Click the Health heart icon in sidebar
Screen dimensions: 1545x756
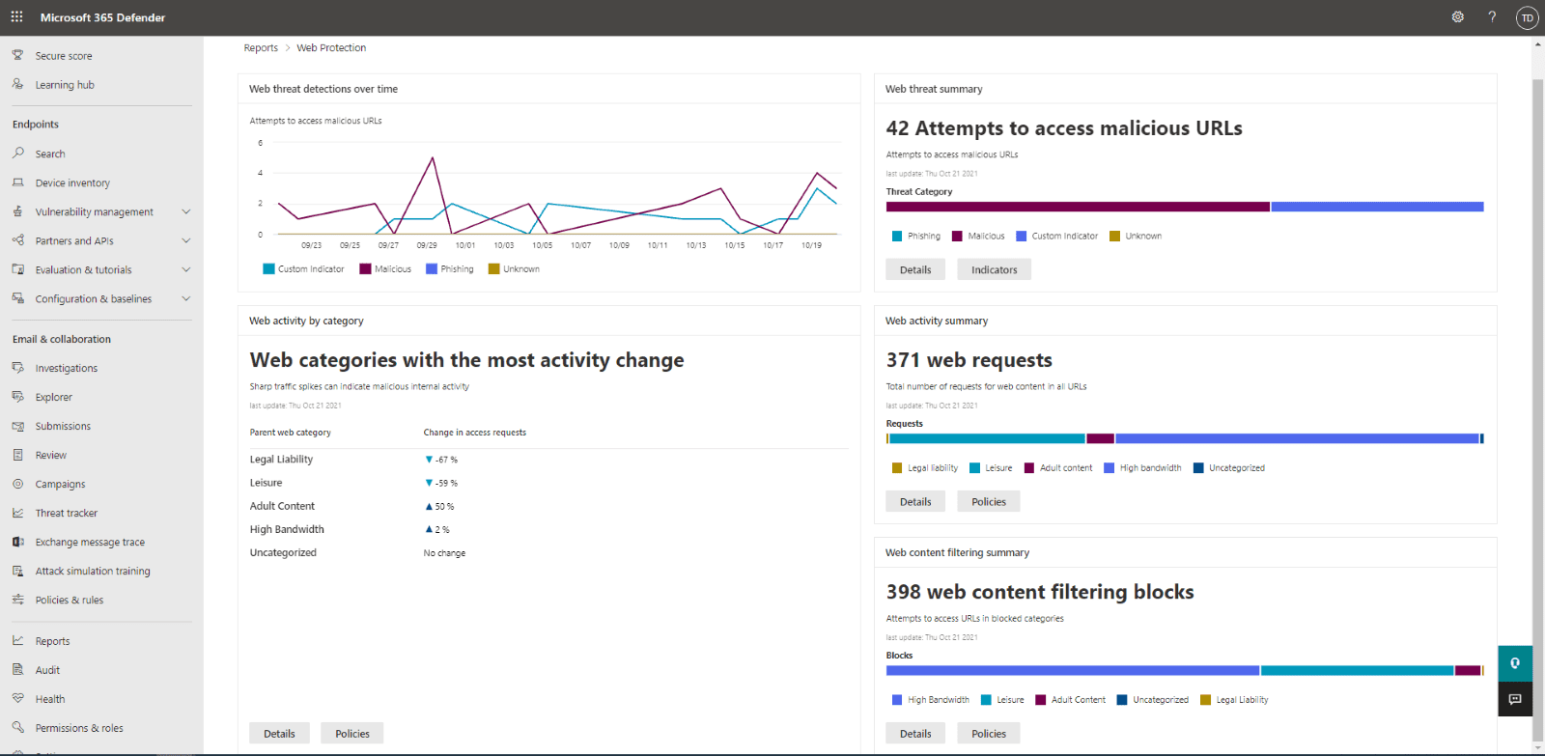click(x=17, y=698)
